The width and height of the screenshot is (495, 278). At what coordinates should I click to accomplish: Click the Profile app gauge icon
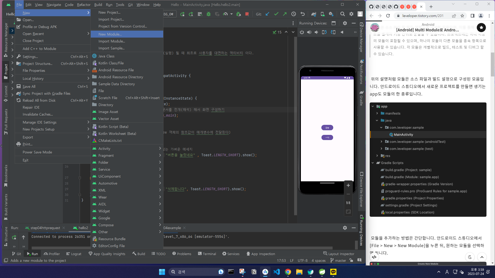pos(225,14)
